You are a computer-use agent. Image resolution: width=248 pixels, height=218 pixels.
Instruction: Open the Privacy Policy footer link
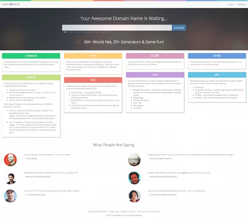coord(155,212)
